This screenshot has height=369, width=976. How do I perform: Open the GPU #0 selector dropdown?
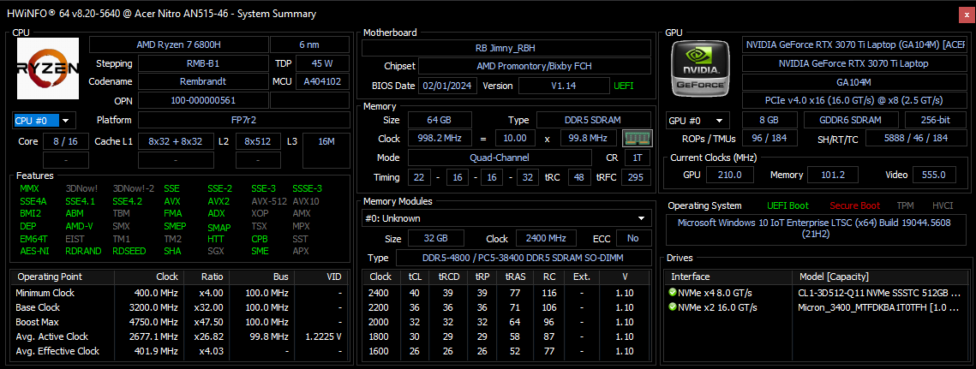coord(698,121)
